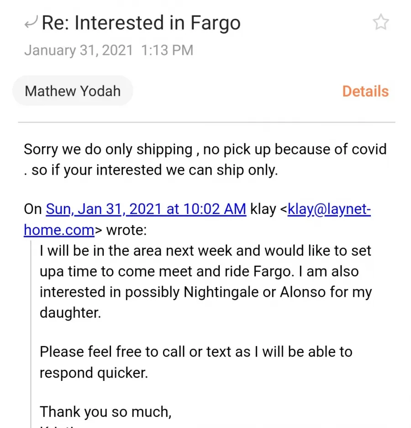The height and width of the screenshot is (428, 411).
Task: Star this email as a favorite
Action: coord(380,22)
